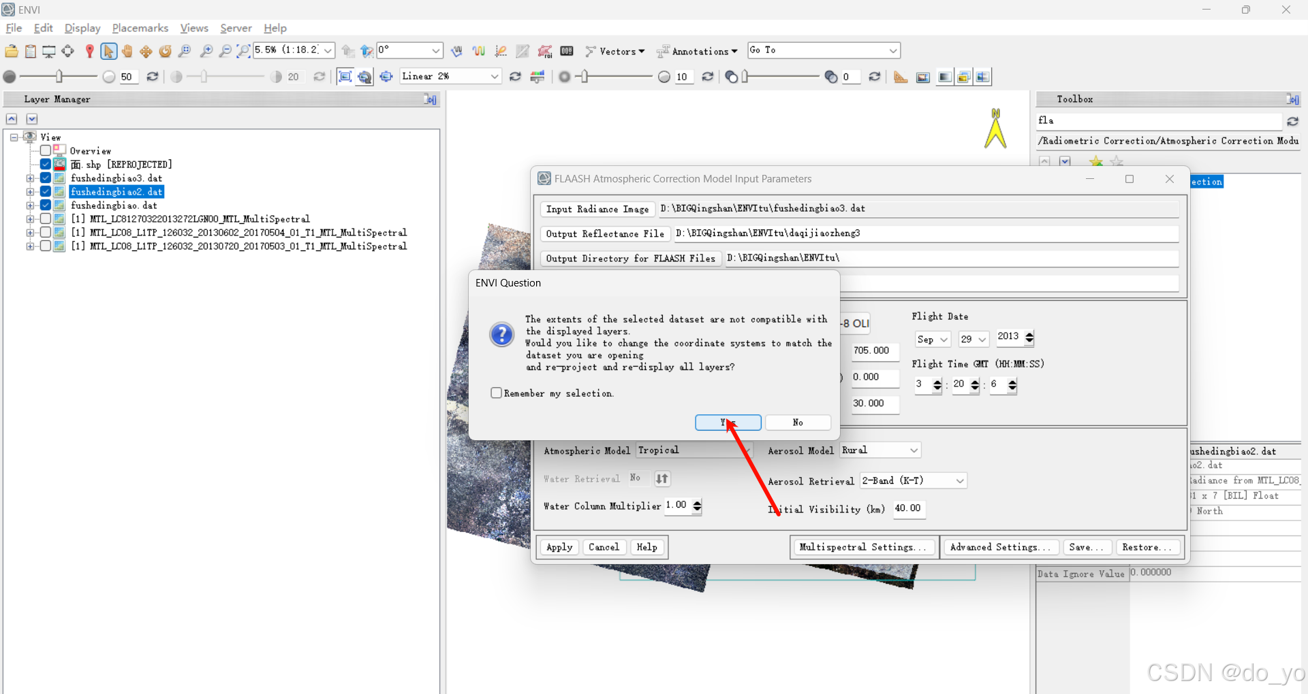Click the Mensuration ruler icon
The height and width of the screenshot is (694, 1308).
tap(901, 77)
